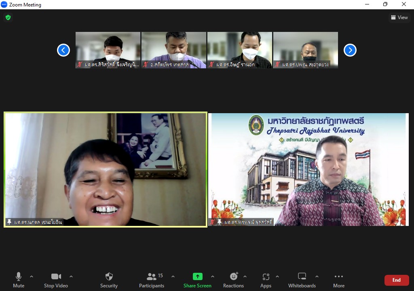Minimize the Zoom Meeting window

pyautogui.click(x=367, y=4)
